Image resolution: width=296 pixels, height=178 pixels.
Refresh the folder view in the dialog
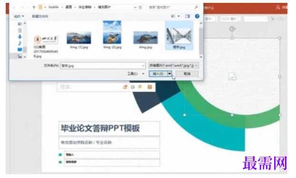point(140,7)
